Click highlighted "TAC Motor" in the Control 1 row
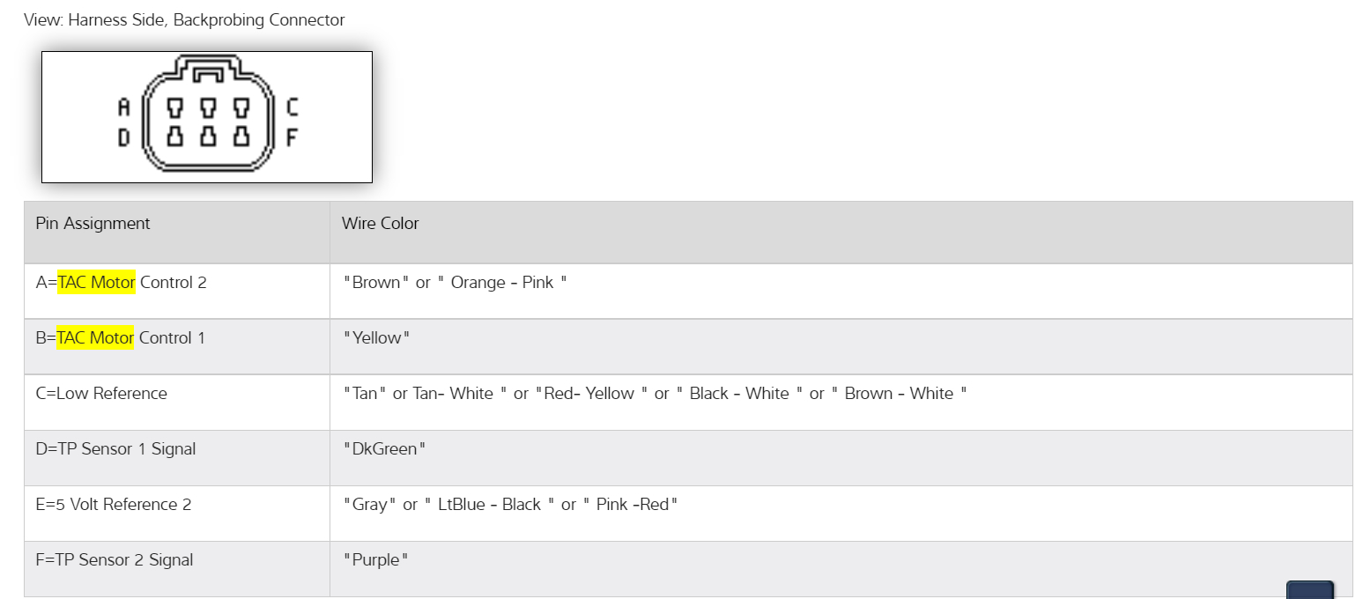The image size is (1363, 599). pos(95,338)
